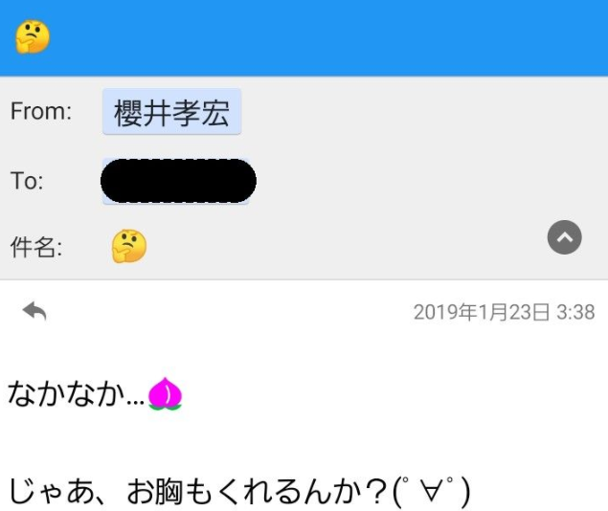Click the kaomoji (ﾟ∀ﾟ) at line end
Viewport: 608px width, 511px height.
coord(431,491)
